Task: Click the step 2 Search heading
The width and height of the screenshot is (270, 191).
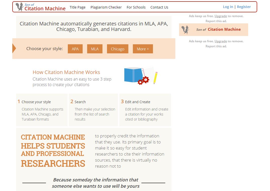Action: click(80, 102)
